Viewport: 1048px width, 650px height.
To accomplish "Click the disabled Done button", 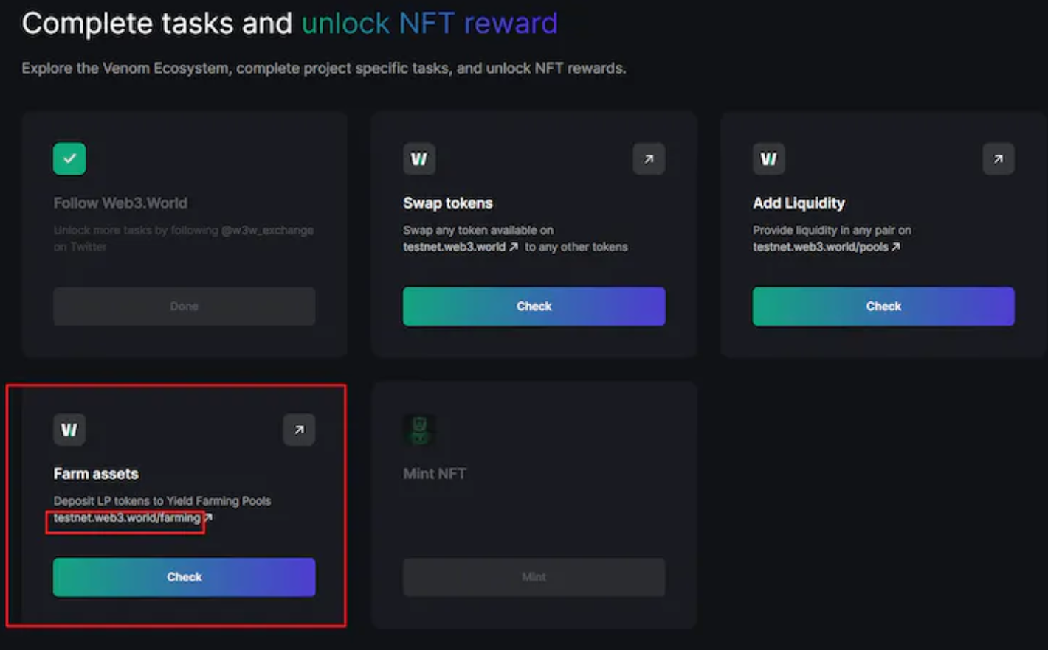I will pyautogui.click(x=184, y=306).
